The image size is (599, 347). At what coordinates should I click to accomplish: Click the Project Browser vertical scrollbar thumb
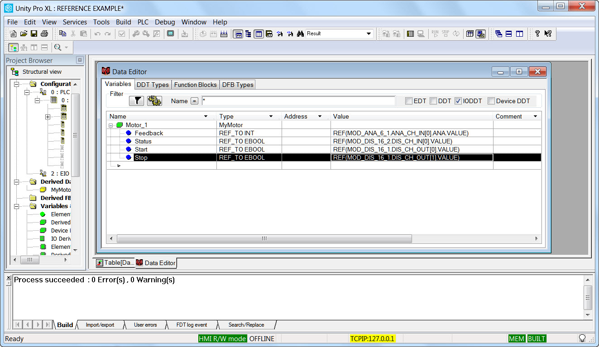pos(75,135)
